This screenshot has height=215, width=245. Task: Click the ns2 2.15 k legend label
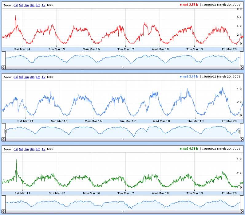(189, 76)
